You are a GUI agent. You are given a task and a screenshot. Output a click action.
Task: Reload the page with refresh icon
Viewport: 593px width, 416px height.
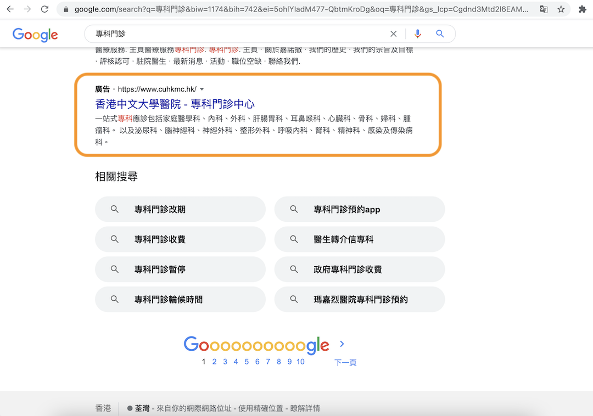45,9
